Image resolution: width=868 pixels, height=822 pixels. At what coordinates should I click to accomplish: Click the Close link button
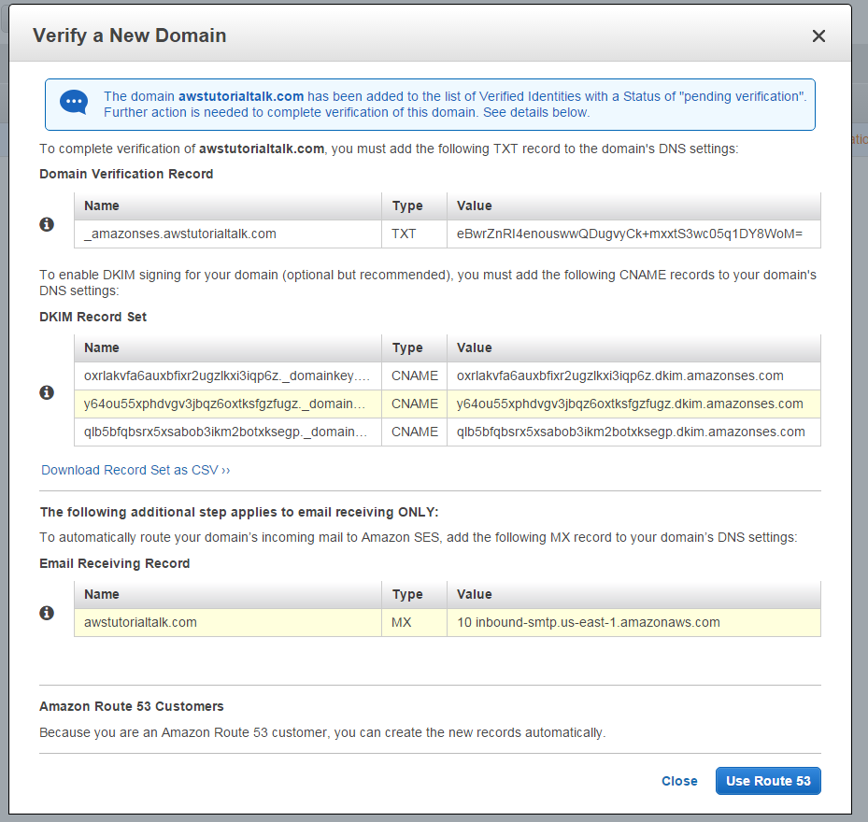679,781
